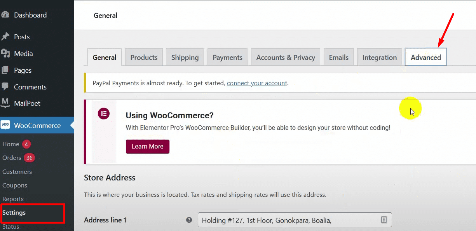Click the MailPoet M icon
This screenshot has width=476, height=231.
coord(5,103)
